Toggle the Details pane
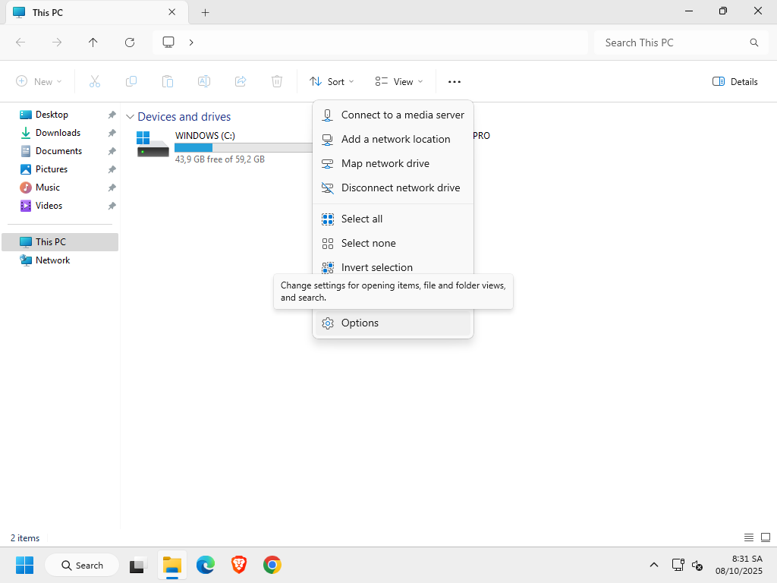Screen dimensions: 777x583 coord(735,82)
